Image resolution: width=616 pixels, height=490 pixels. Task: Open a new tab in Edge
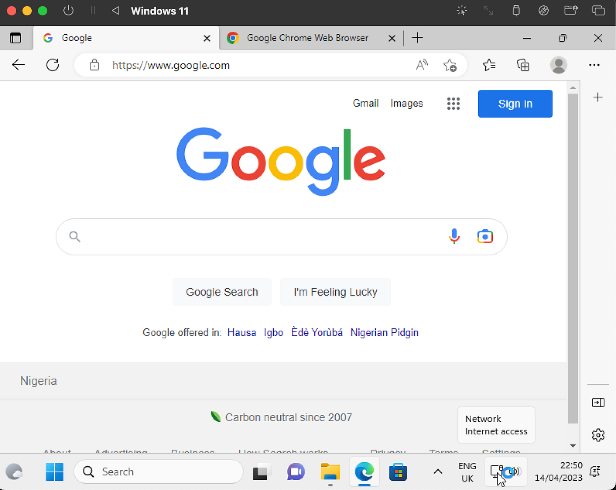tap(418, 38)
